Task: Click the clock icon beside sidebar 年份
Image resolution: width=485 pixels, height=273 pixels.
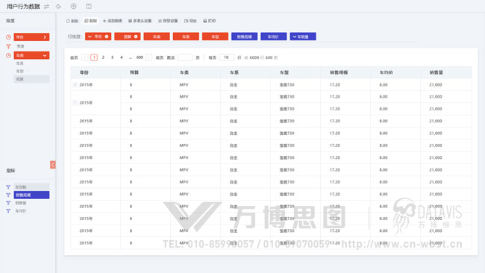Action: tap(8, 37)
